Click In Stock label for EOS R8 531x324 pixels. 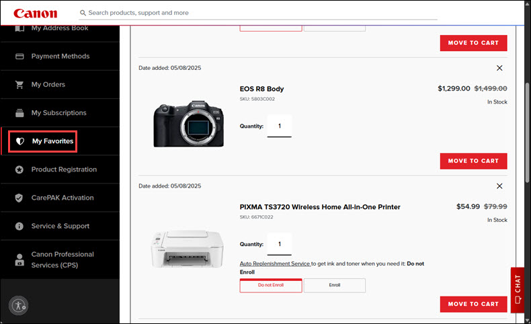497,102
